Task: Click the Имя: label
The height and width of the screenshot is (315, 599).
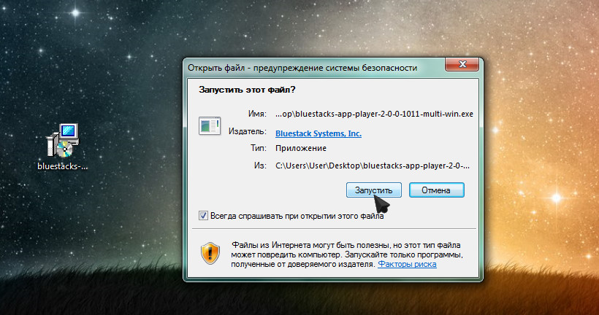Action: (x=257, y=114)
